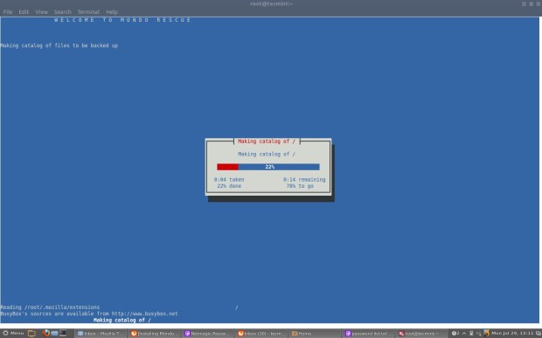Open the Terminal menu
Viewport: 542px width, 338px height.
pyautogui.click(x=88, y=11)
